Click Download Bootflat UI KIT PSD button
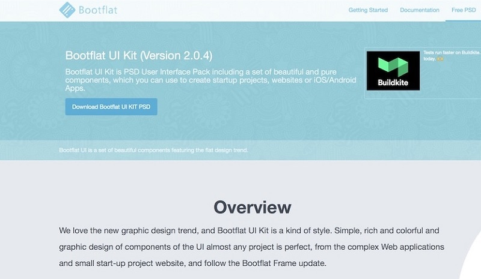The height and width of the screenshot is (279, 481). pos(111,107)
